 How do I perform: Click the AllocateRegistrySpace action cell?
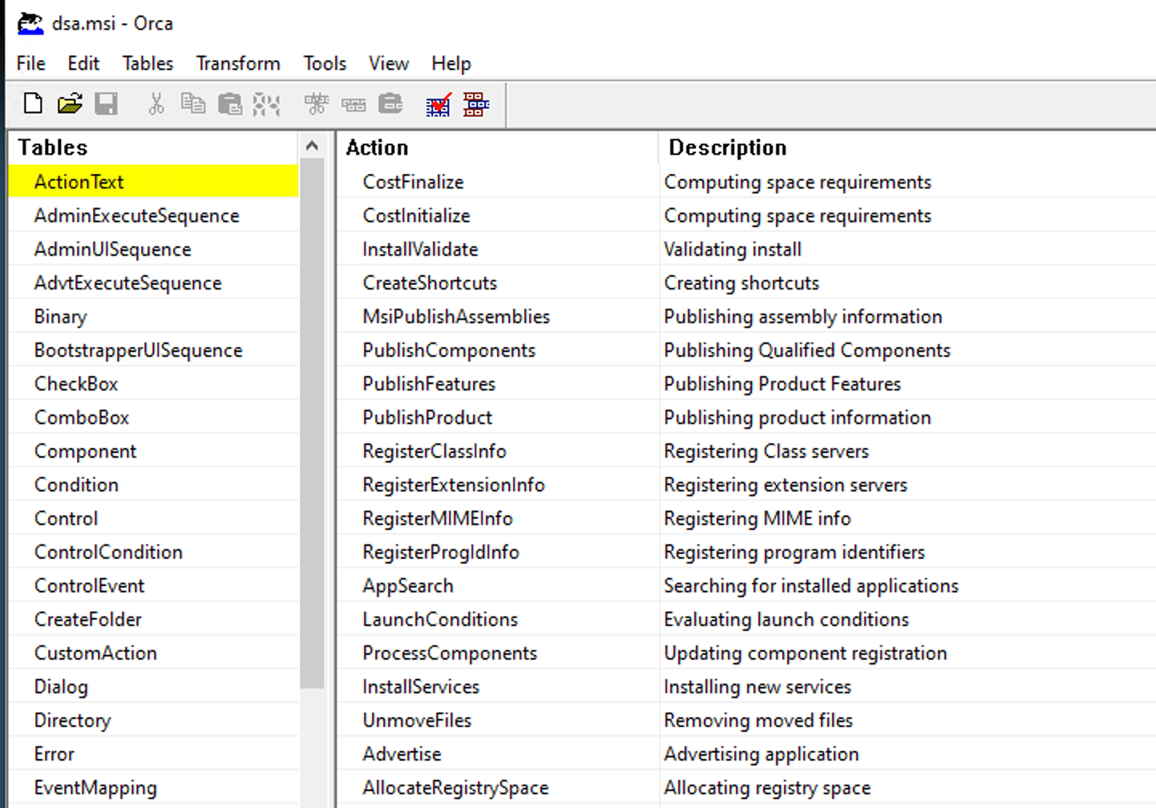point(497,788)
